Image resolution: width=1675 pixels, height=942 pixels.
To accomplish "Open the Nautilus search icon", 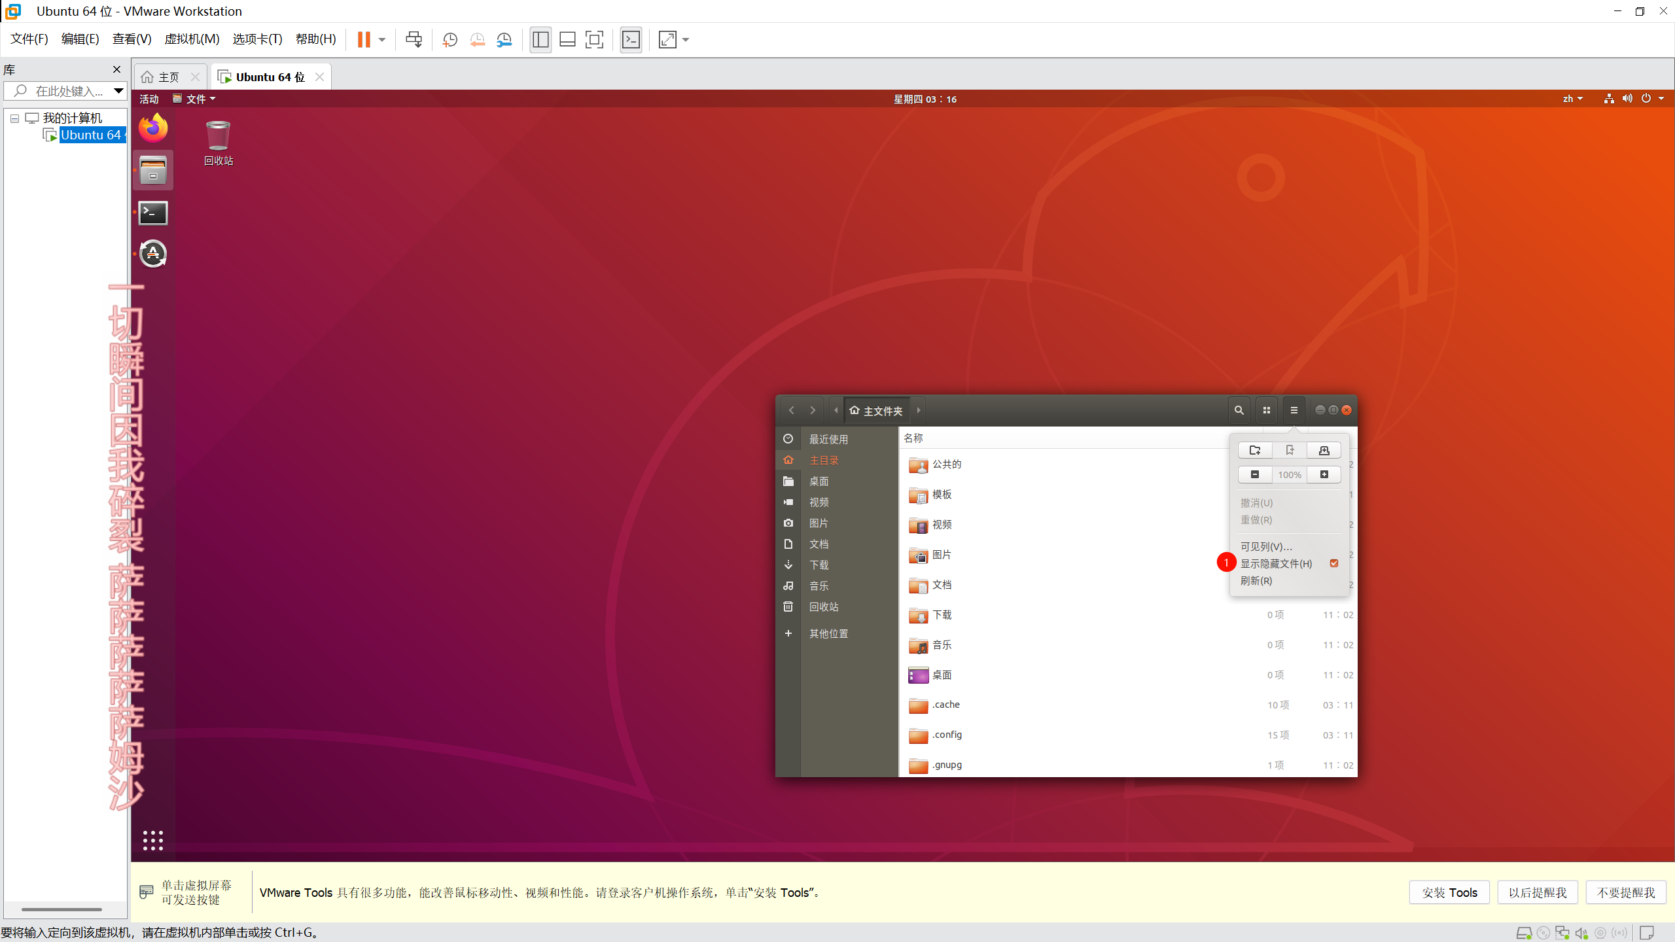I will (x=1239, y=410).
